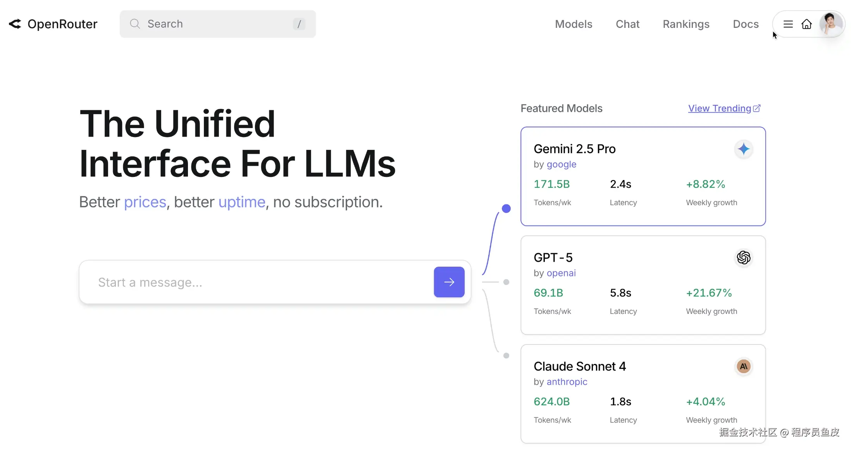
Task: Click the google provider link
Action: pos(561,165)
